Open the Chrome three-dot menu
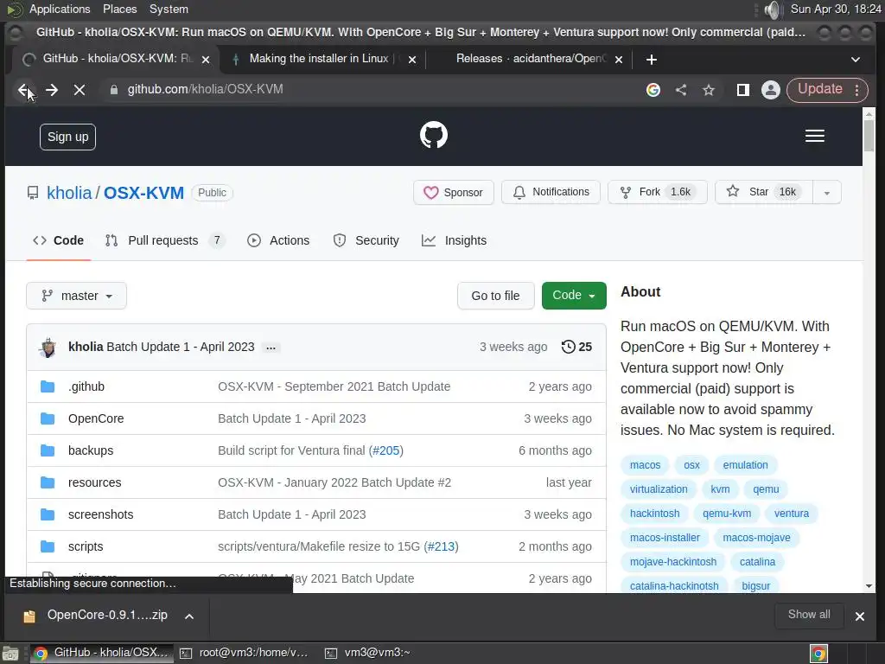The width and height of the screenshot is (885, 664). pyautogui.click(x=856, y=90)
